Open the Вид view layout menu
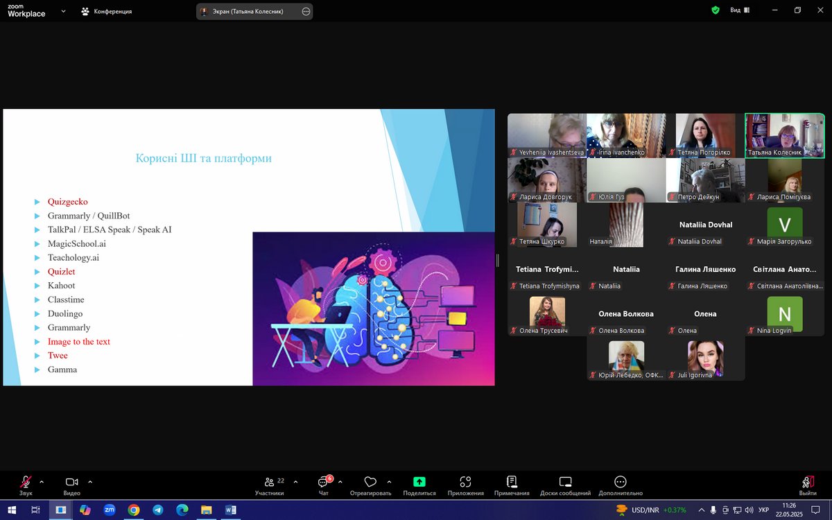The height and width of the screenshot is (520, 832). (x=740, y=10)
